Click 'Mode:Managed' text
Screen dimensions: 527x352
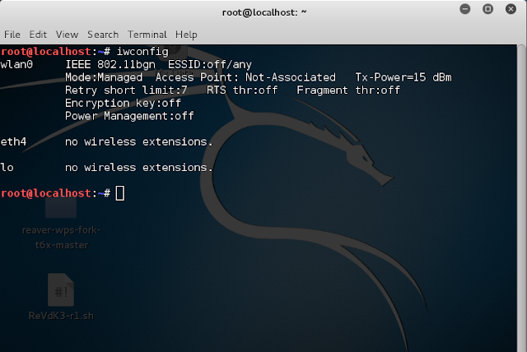point(104,77)
